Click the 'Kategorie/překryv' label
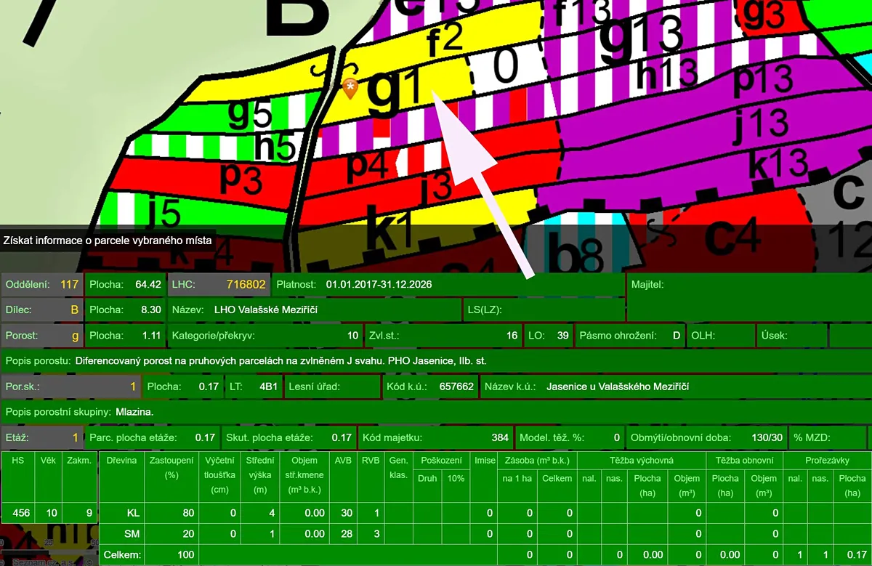 point(214,336)
